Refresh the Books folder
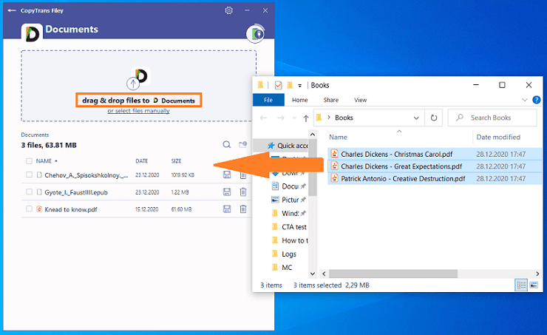Viewport: 547px width, 335px height. 434,118
